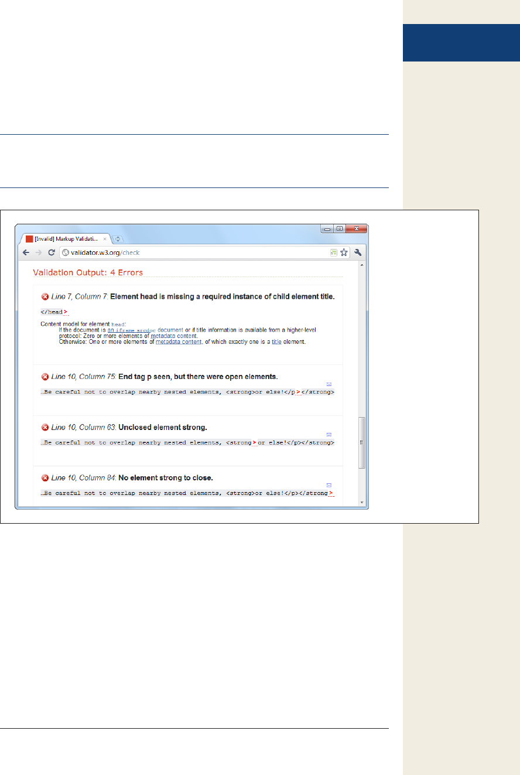
Task: Click error icon for Line 10, Column 63
Action: tap(45, 427)
